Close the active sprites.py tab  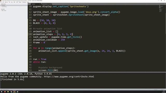(x=40, y=4)
